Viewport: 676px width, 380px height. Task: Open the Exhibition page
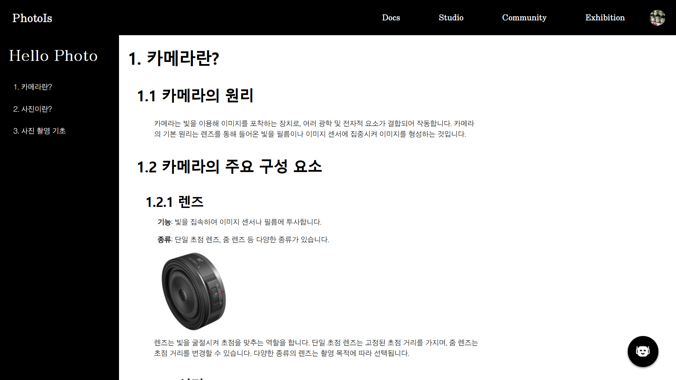pos(605,18)
